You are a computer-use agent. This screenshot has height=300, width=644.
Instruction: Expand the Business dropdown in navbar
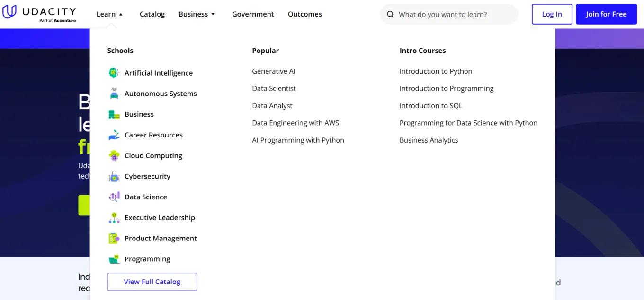pos(197,14)
